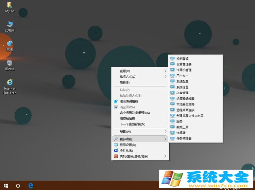The width and height of the screenshot is (255, 190).
Task: Click the icon next to 控制面板
Action: coord(172,58)
